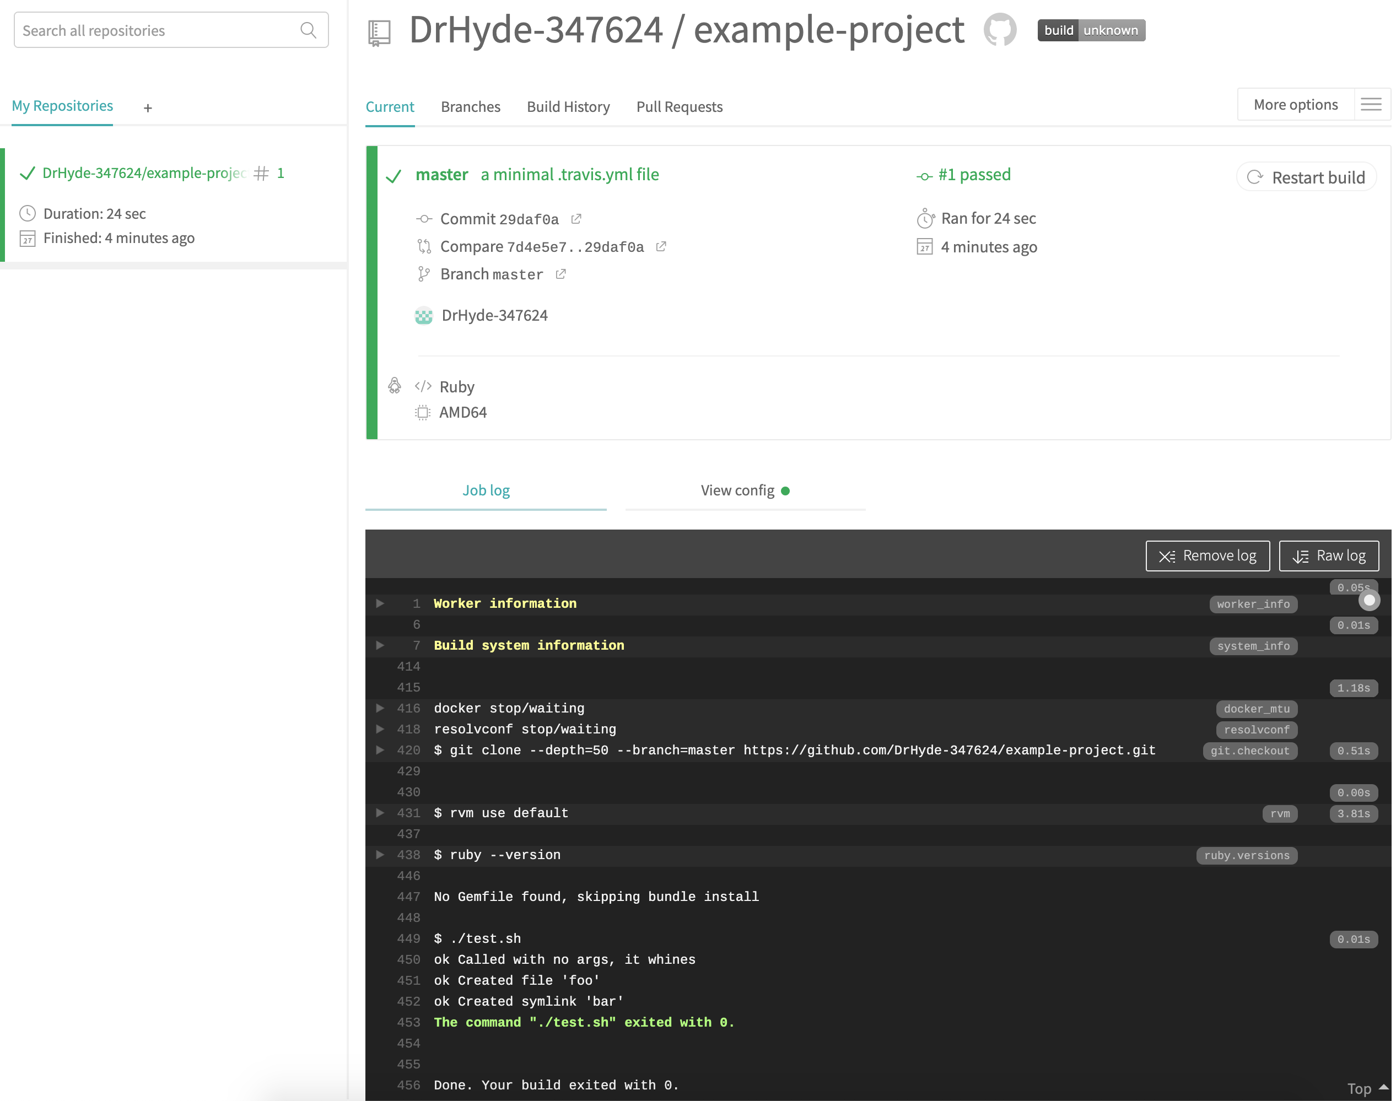Click the Remove log button
Viewport: 1396px width, 1101px height.
(x=1207, y=555)
